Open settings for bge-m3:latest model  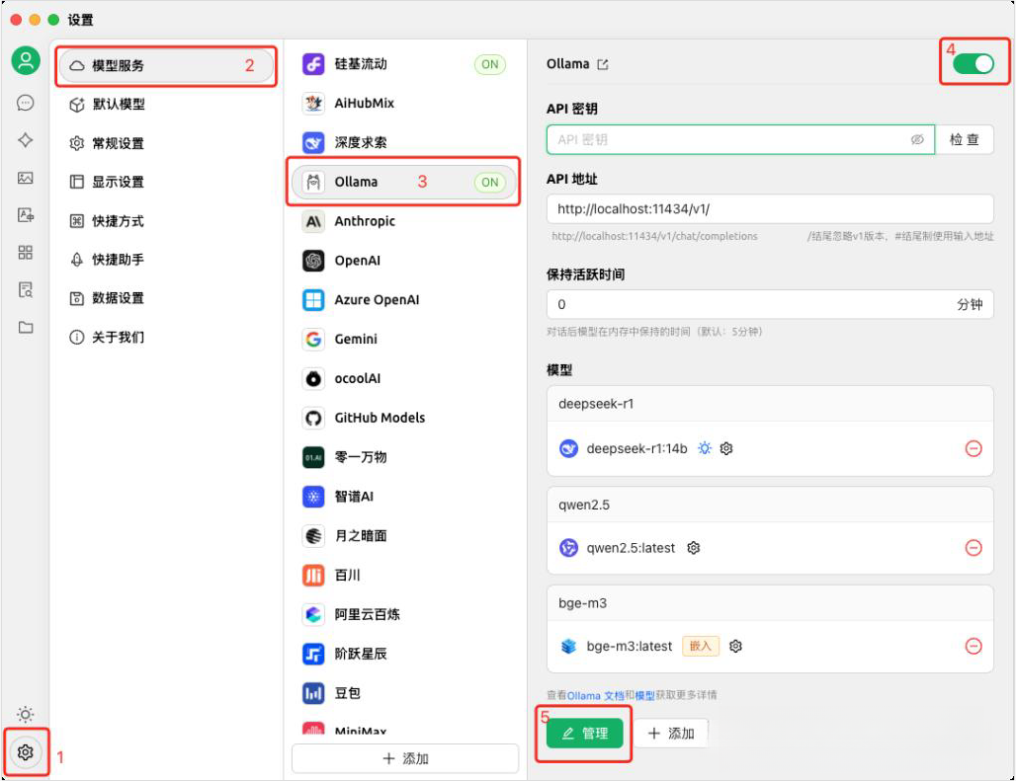[x=735, y=646]
